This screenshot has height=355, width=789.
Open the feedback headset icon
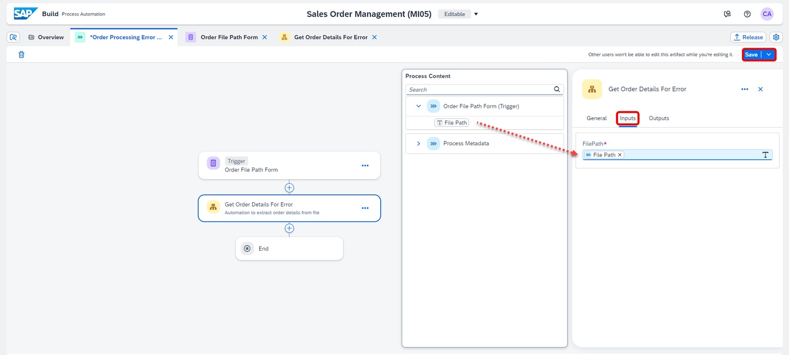[x=727, y=14]
